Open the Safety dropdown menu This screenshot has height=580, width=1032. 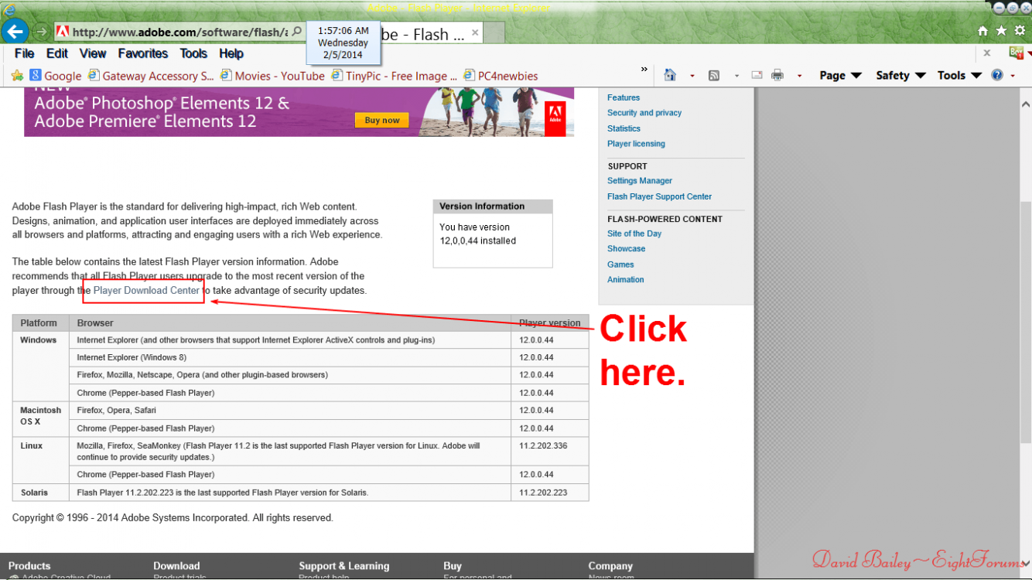tap(900, 75)
